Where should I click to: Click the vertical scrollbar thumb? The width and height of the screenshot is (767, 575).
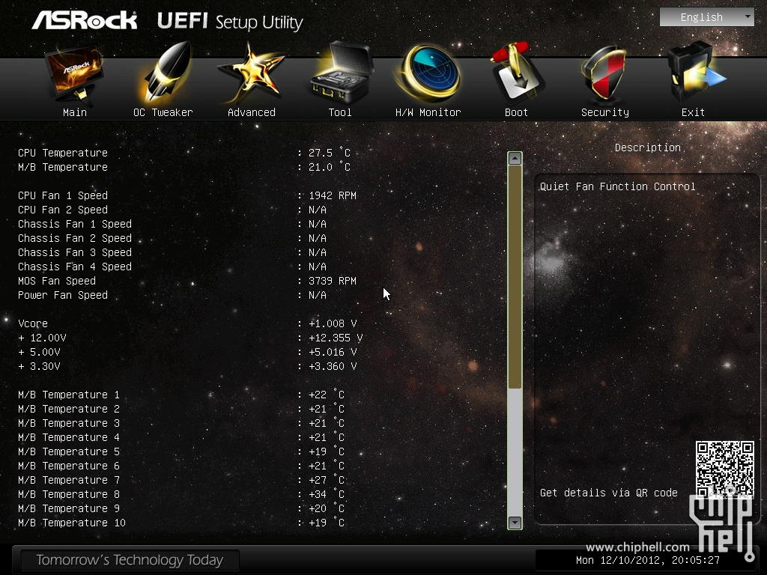515,277
